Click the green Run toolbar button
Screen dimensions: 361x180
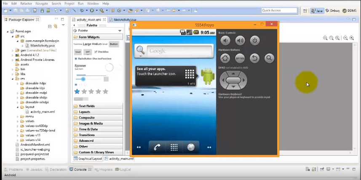[x=92, y=10]
